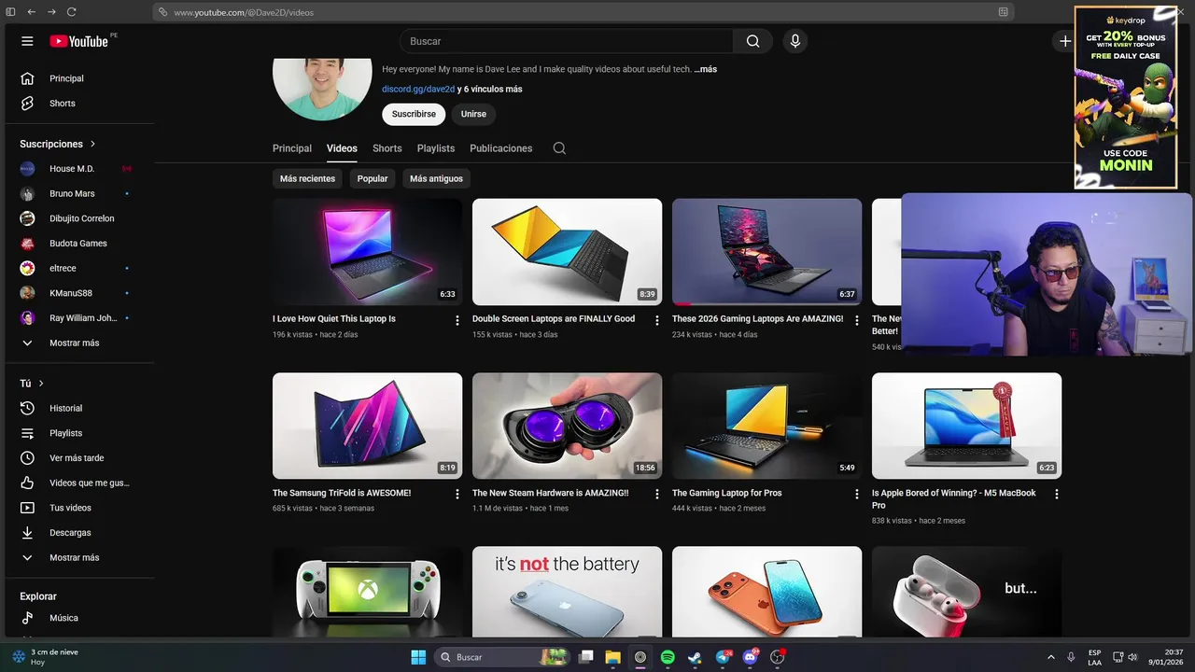Open y 6 vínculos más links
This screenshot has height=672, width=1195.
[x=489, y=89]
